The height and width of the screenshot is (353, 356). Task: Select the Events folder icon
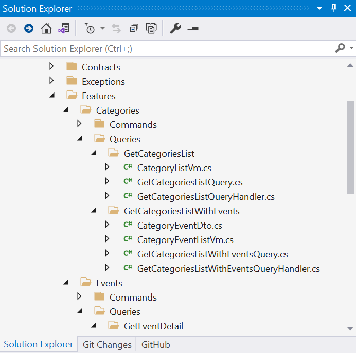86,282
